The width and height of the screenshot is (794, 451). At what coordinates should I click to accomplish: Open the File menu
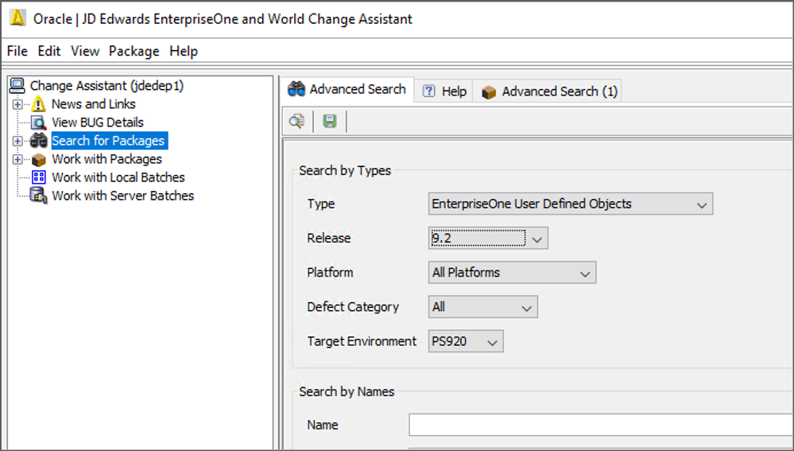17,51
